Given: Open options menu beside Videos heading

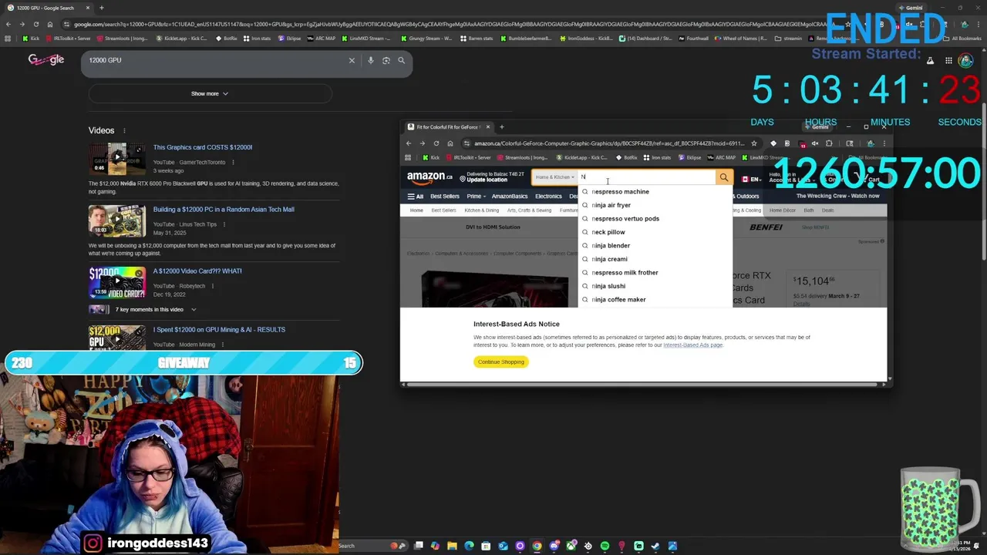Looking at the screenshot, I should (x=123, y=130).
